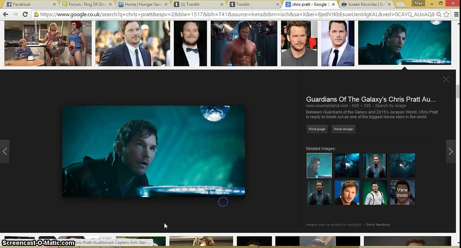Click the browser forward arrow
The height and width of the screenshot is (248, 461).
click(x=15, y=14)
